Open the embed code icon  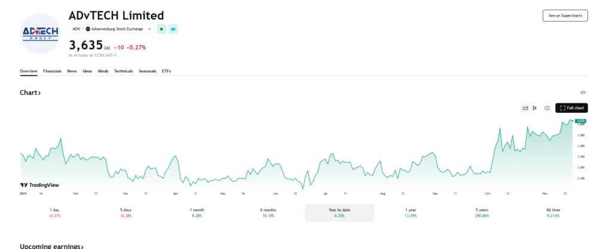[x=583, y=93]
